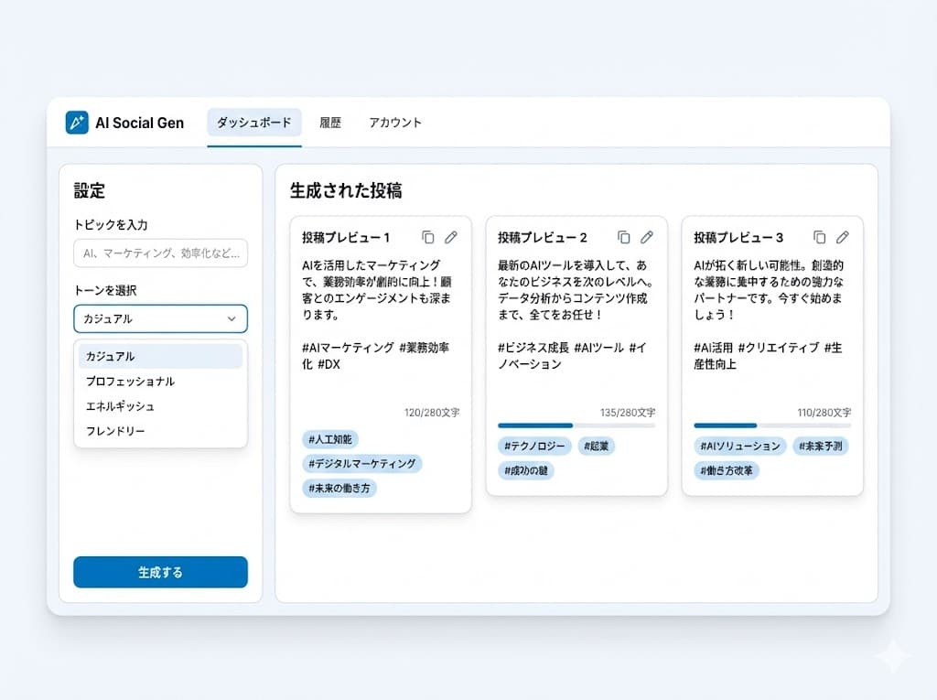Click the #デジタルマーケティング tag

363,464
